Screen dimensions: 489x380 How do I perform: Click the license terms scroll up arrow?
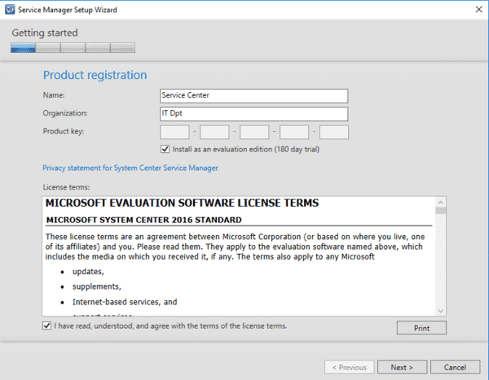click(441, 203)
